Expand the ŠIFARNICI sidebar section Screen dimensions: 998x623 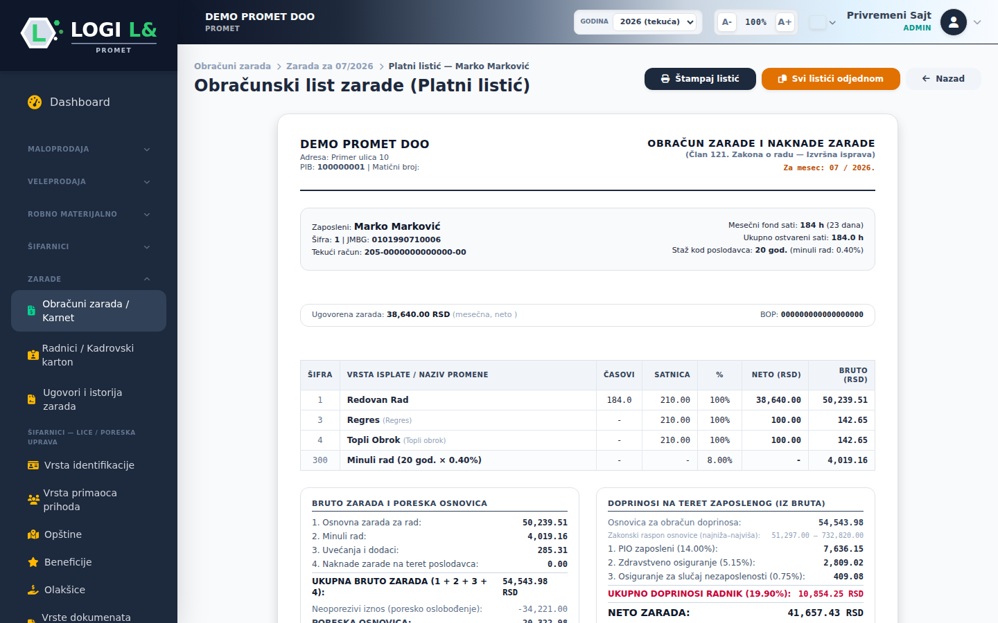click(x=89, y=246)
